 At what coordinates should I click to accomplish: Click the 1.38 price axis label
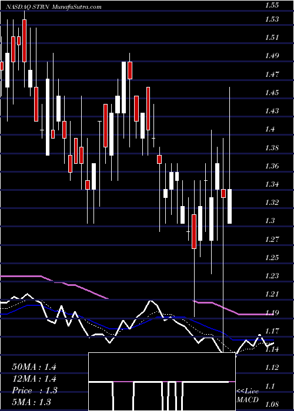coord(272,147)
